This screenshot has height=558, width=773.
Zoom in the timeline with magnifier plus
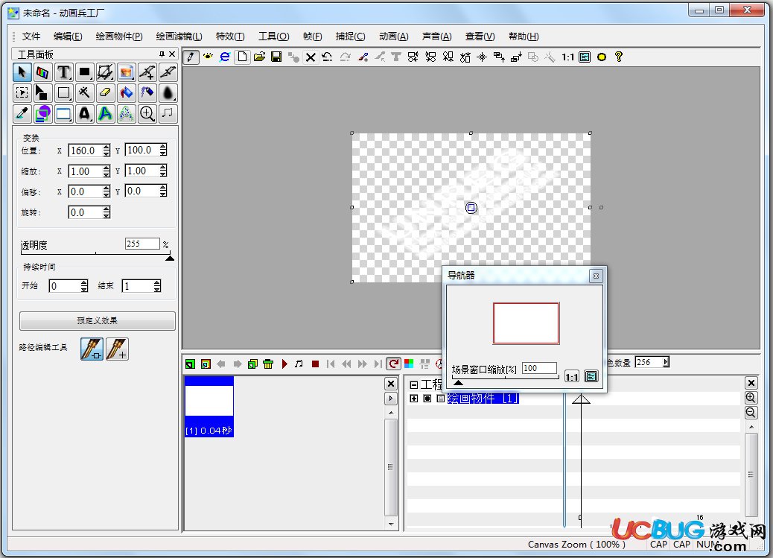pos(751,398)
